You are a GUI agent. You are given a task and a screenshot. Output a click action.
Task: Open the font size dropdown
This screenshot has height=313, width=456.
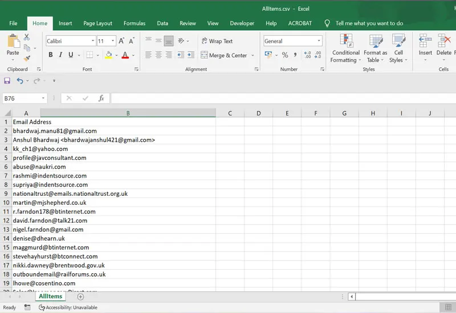[x=113, y=41]
